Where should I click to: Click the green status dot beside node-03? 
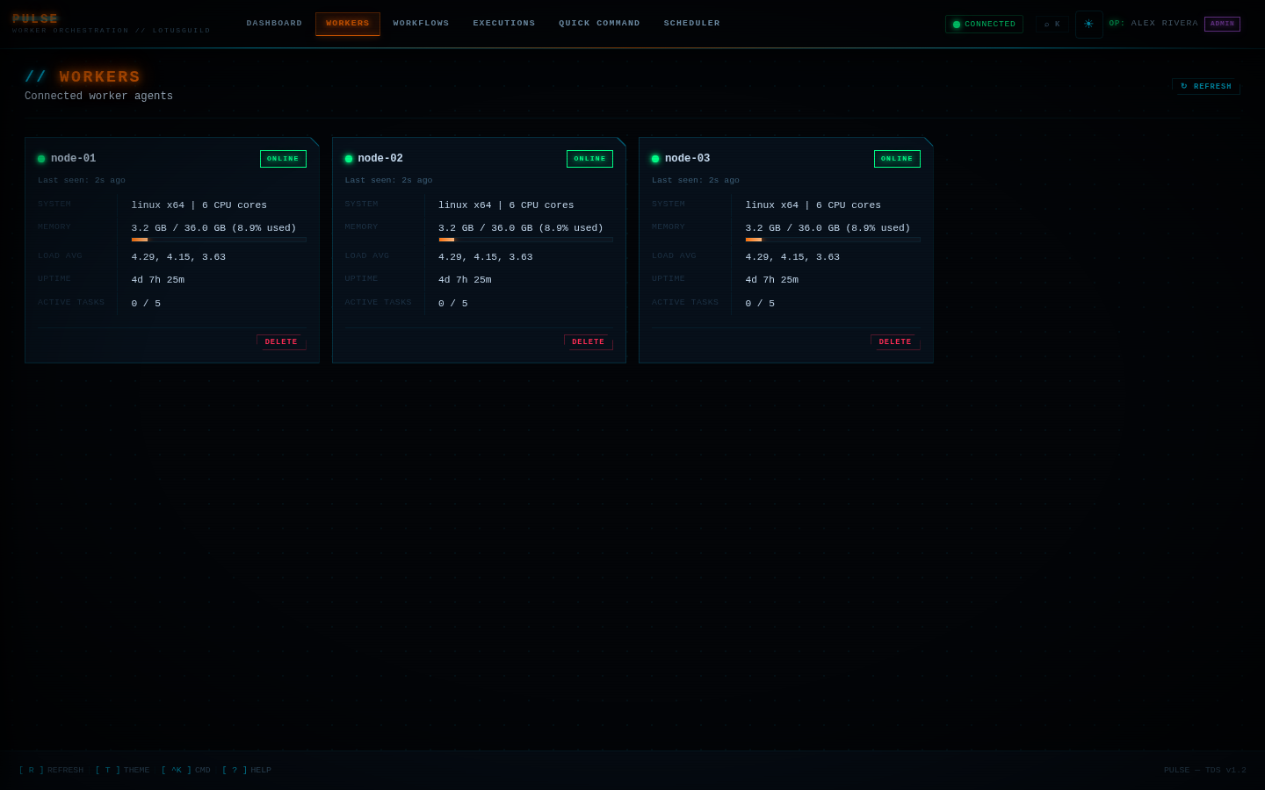pos(655,159)
